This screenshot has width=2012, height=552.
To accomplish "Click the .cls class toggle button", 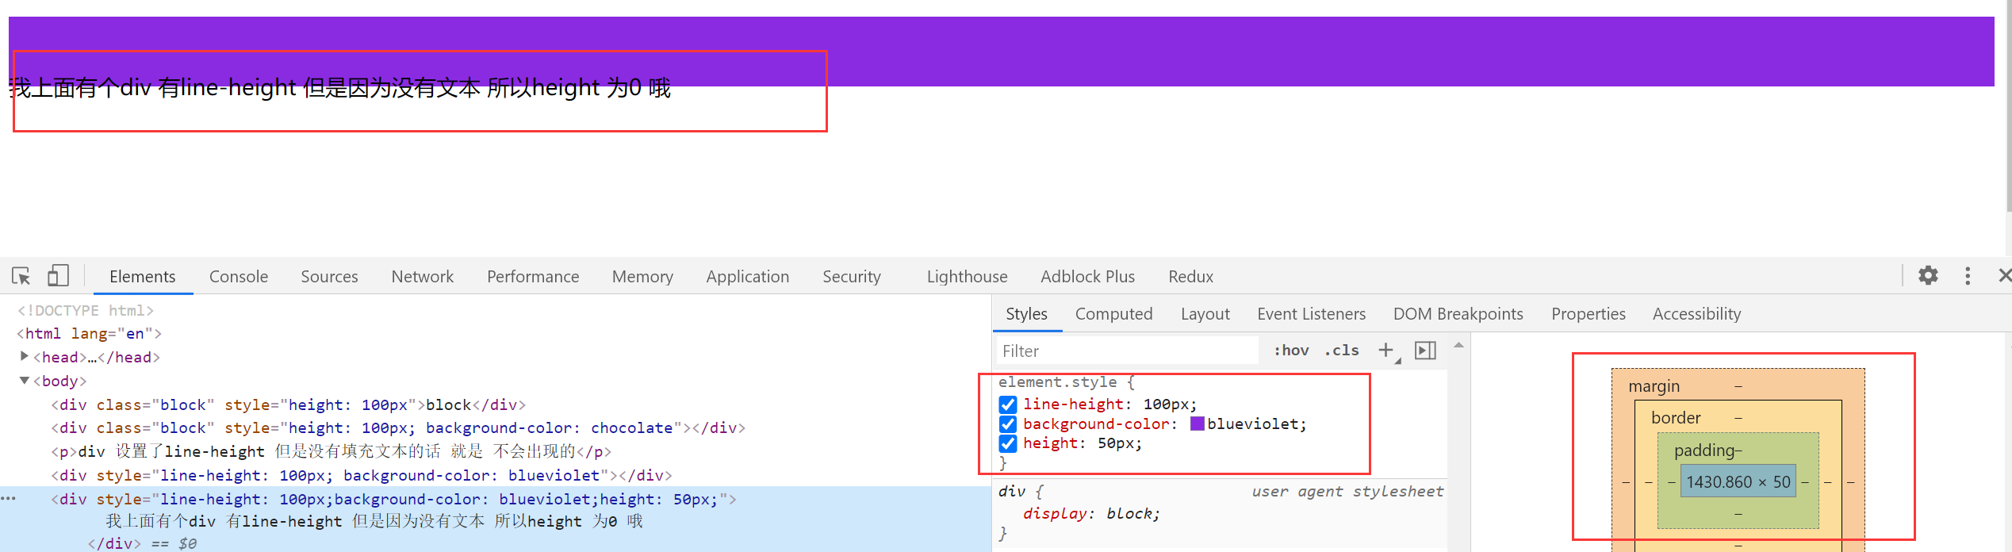I will point(1341,351).
